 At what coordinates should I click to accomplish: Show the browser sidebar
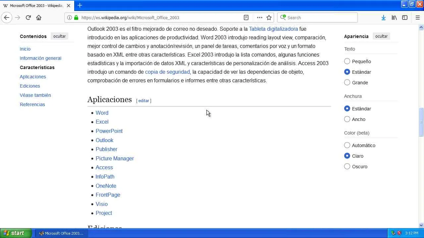[x=405, y=18]
